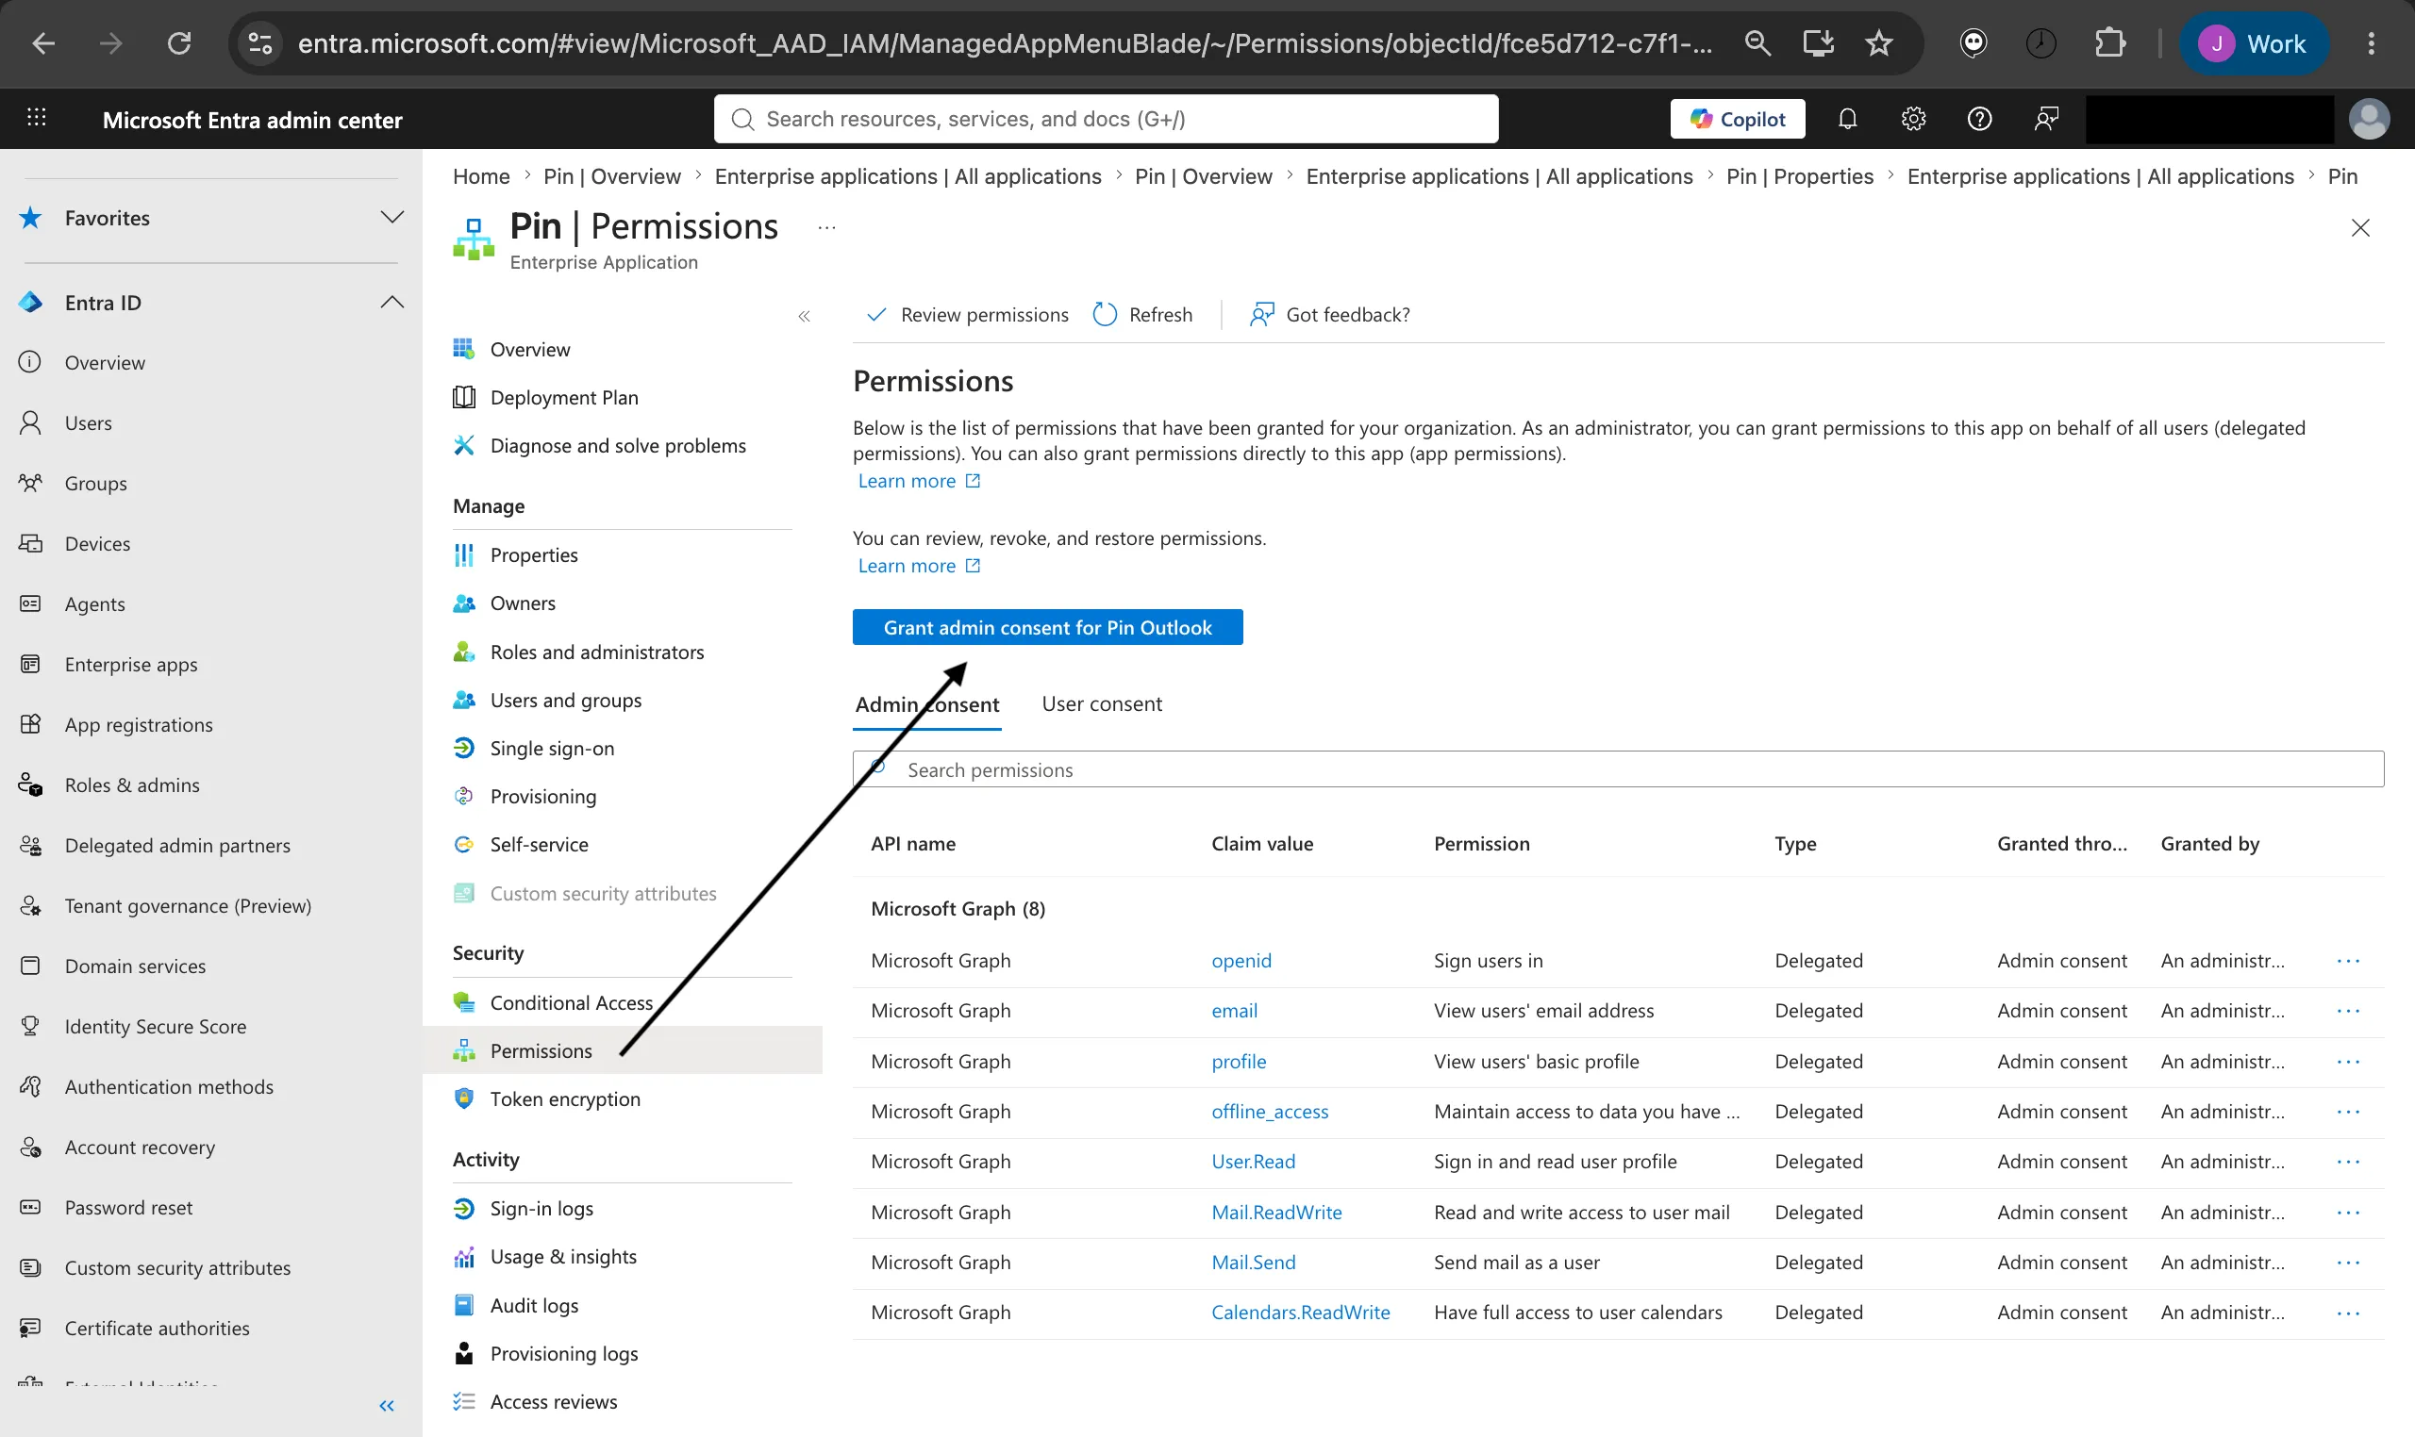Open the Mail.ReadWrite row ellipsis menu
This screenshot has height=1437, width=2415.
click(2347, 1214)
